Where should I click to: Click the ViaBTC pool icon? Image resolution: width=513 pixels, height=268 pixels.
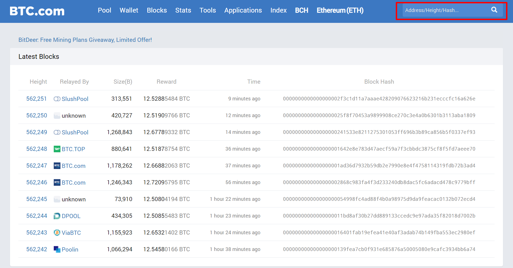[57, 233]
